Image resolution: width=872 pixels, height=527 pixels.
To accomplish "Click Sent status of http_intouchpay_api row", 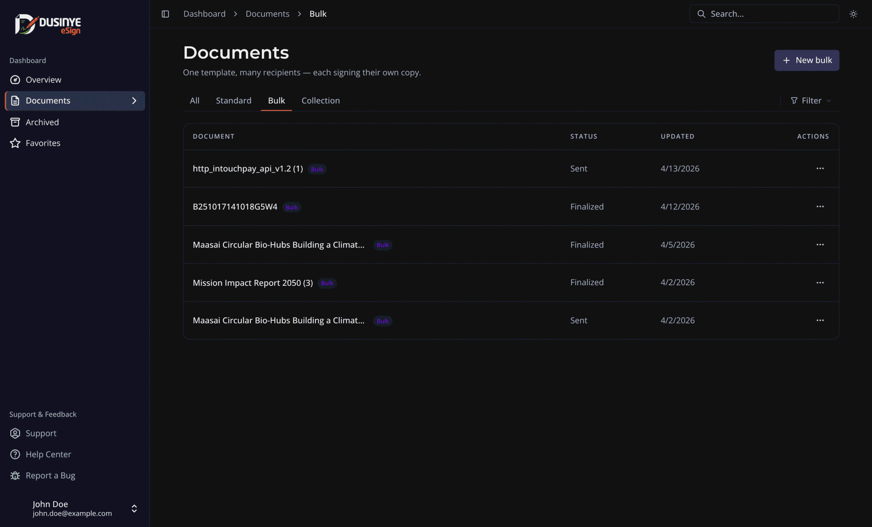I will pyautogui.click(x=579, y=169).
